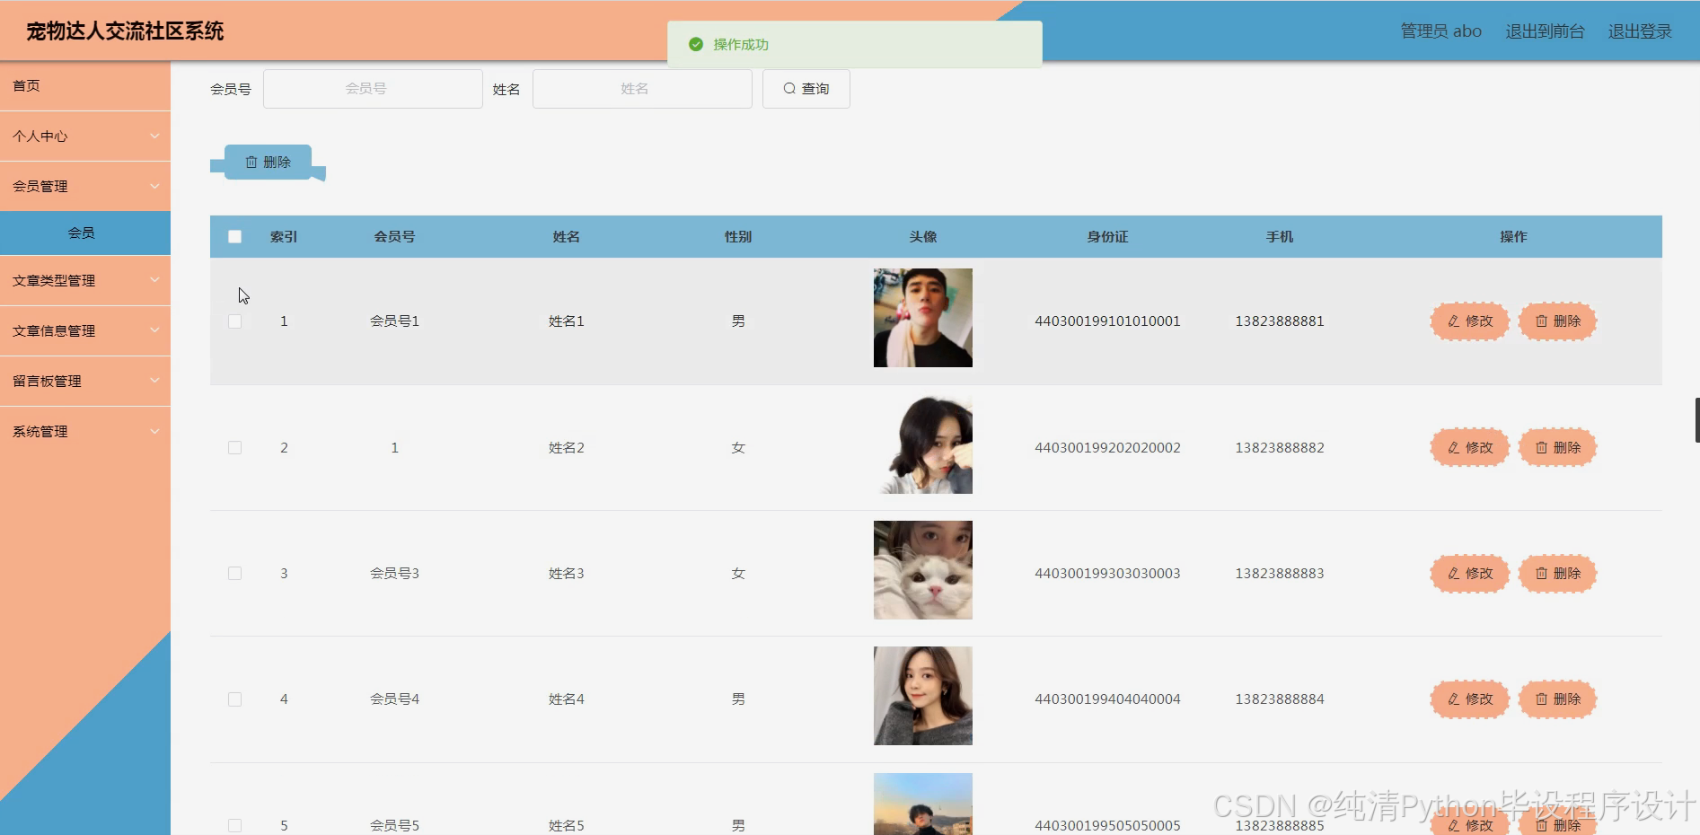Click site title 宠物达人交流社区系统
Viewport: 1700px width, 835px height.
[125, 31]
